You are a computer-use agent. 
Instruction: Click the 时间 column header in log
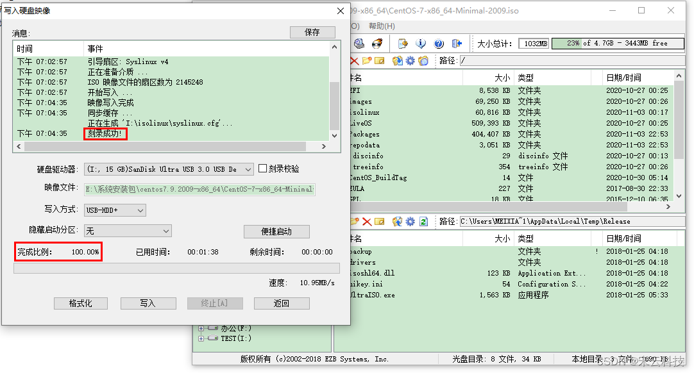click(48, 49)
